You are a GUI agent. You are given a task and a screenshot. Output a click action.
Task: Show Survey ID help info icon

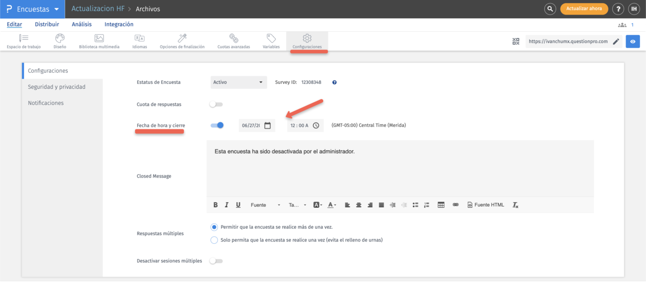click(334, 82)
